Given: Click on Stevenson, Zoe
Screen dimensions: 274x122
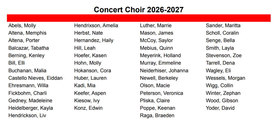Looking at the screenshot, I should tap(224, 55).
